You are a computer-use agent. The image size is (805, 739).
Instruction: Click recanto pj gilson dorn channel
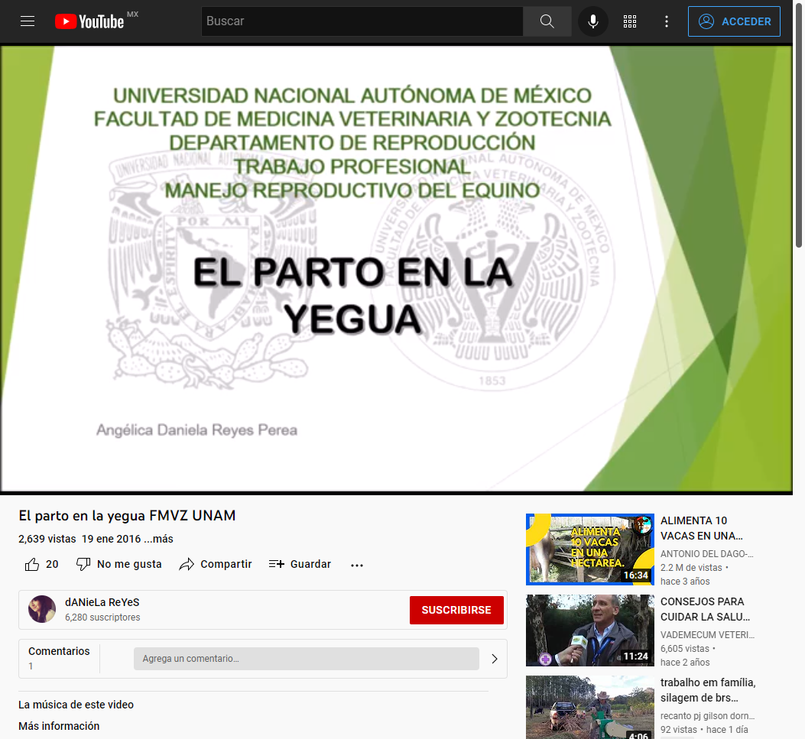pos(707,716)
